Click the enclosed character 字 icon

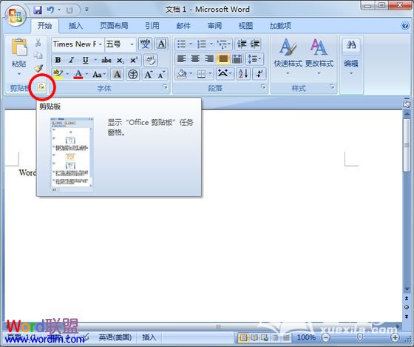tap(132, 75)
